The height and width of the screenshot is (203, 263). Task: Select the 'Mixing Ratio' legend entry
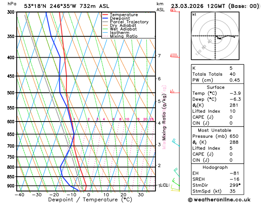click(x=124, y=36)
